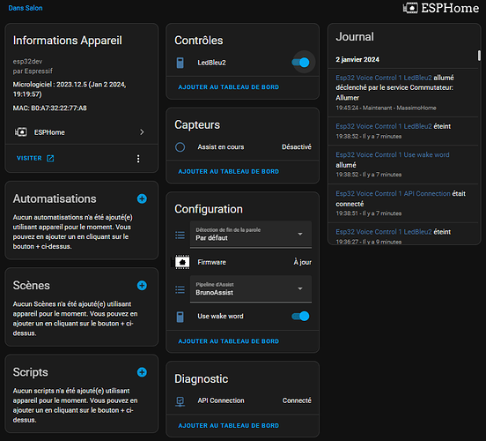
Task: Open Détection de fin de la parole dropdown
Action: [251, 234]
